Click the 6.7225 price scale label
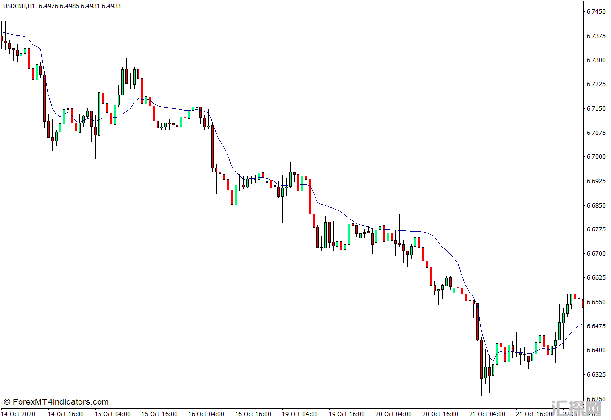This screenshot has height=420, width=611. coord(596,84)
